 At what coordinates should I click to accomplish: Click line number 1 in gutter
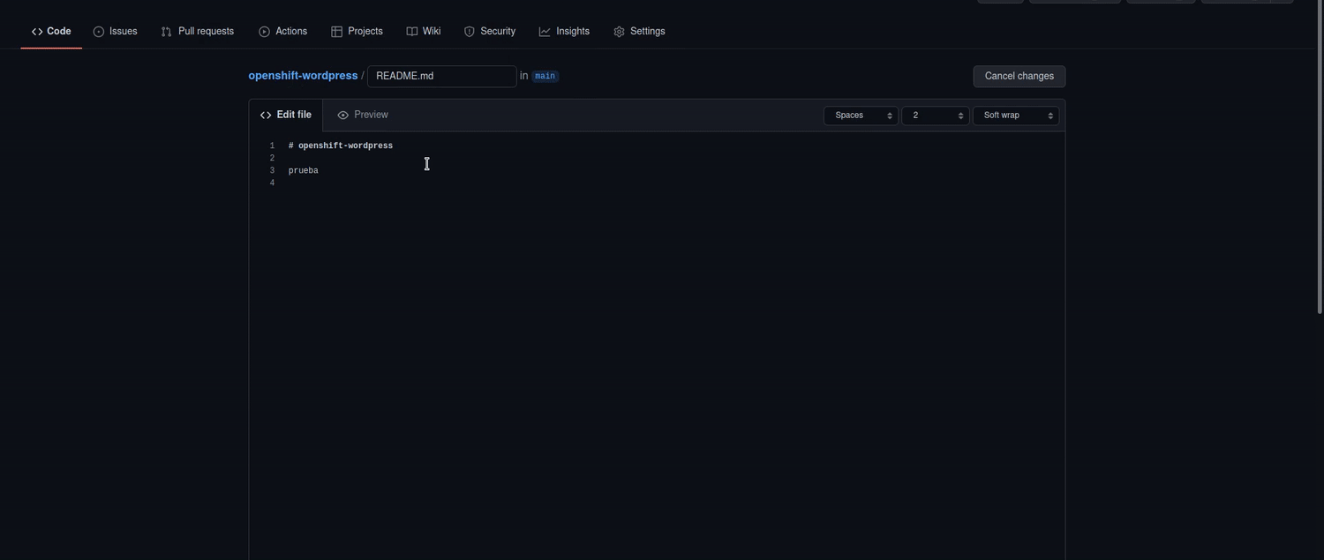click(272, 146)
